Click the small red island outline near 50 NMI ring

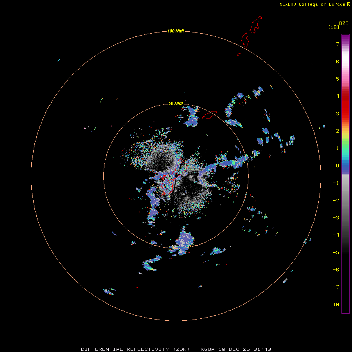pos(209,115)
